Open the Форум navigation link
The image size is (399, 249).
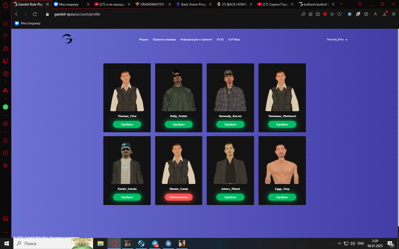(144, 40)
